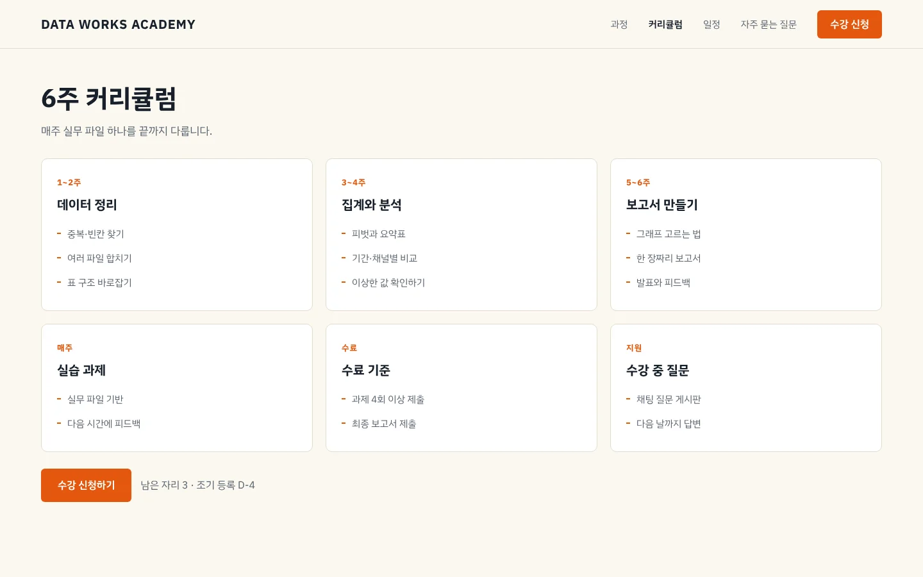Click the 3~4주 label
923x577 pixels.
[x=353, y=183]
